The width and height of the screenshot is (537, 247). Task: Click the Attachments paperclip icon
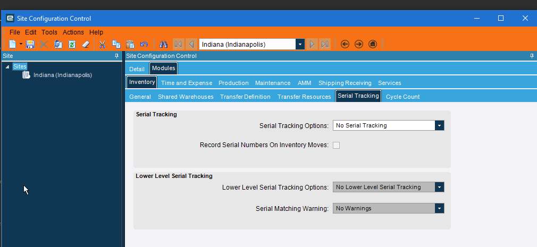(58, 44)
